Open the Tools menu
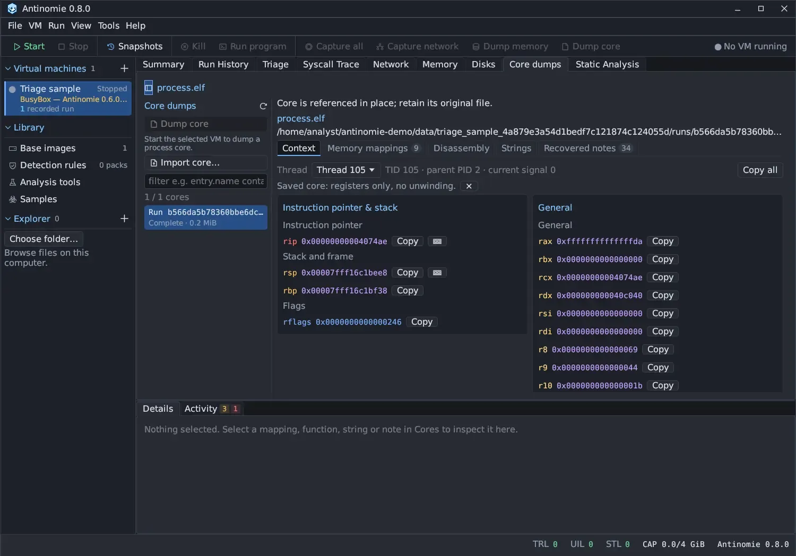796x556 pixels. (109, 25)
